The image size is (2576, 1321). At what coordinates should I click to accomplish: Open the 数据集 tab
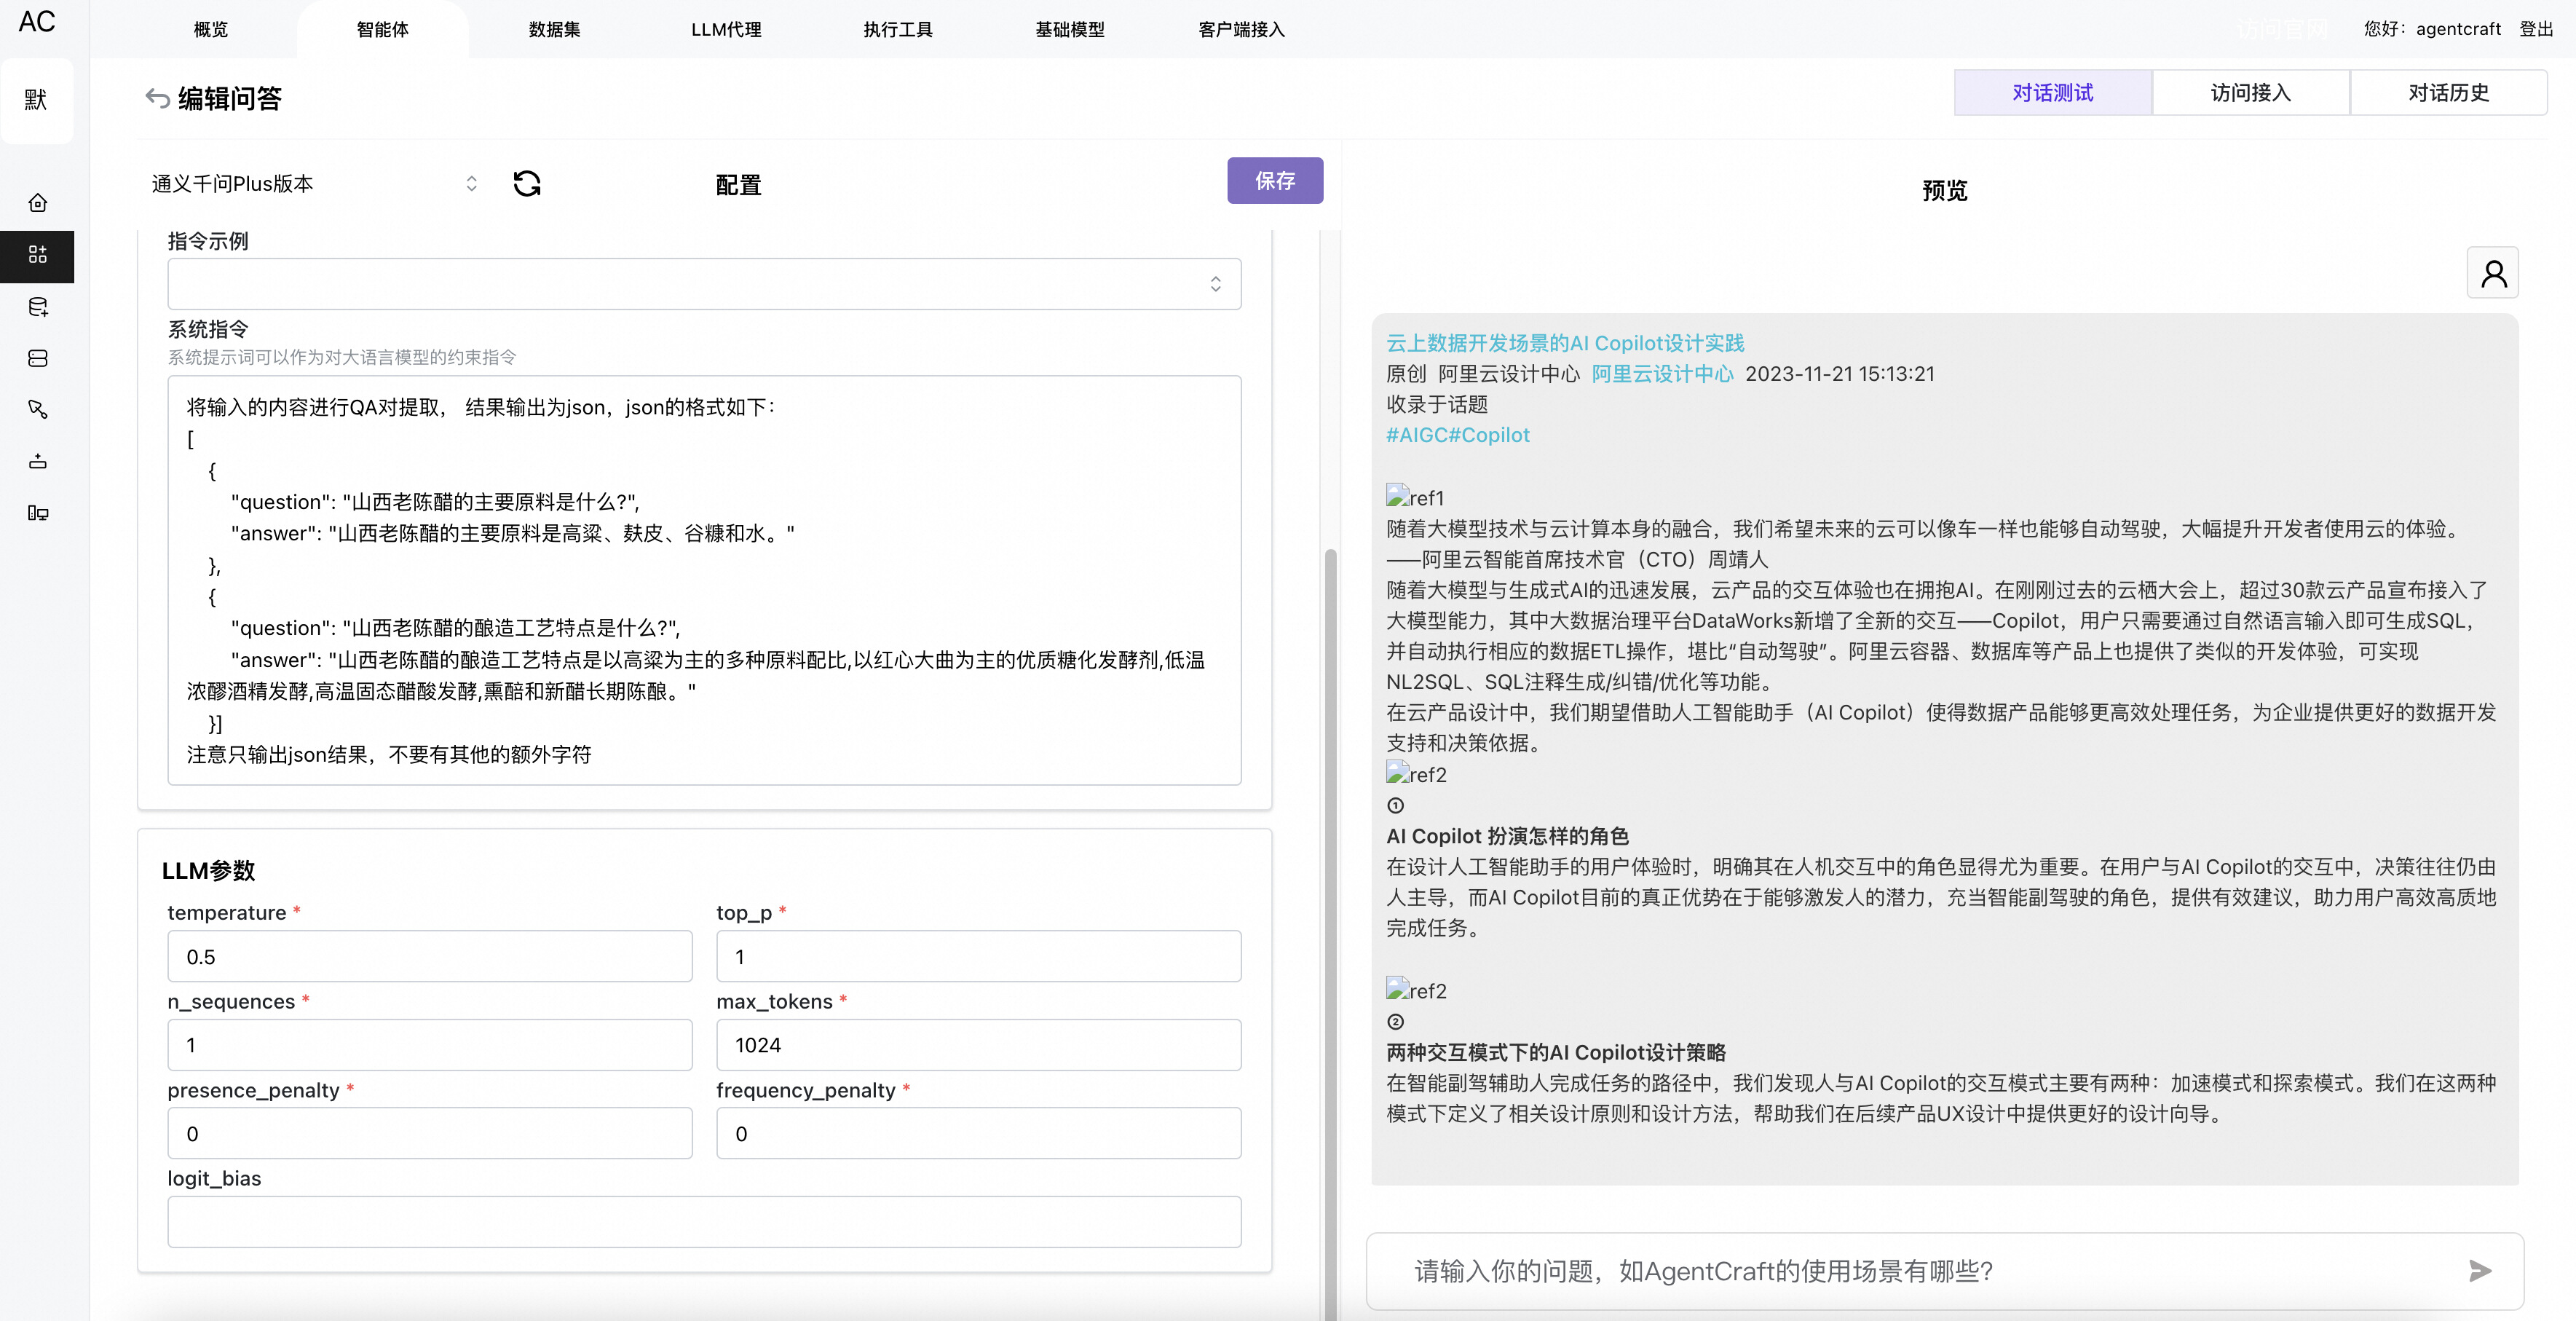(555, 29)
